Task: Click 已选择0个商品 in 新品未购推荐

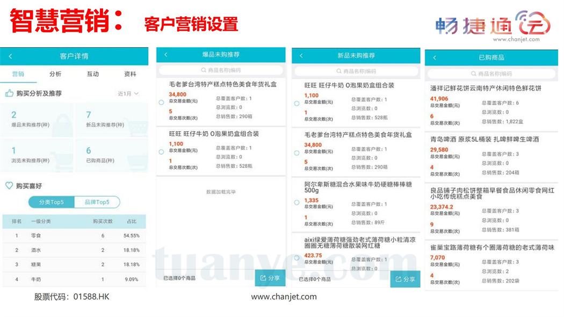Action: coord(315,279)
